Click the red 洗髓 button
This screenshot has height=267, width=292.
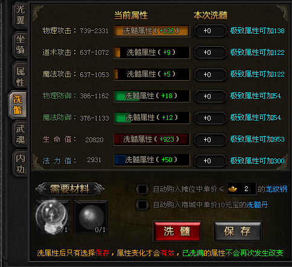[177, 231]
